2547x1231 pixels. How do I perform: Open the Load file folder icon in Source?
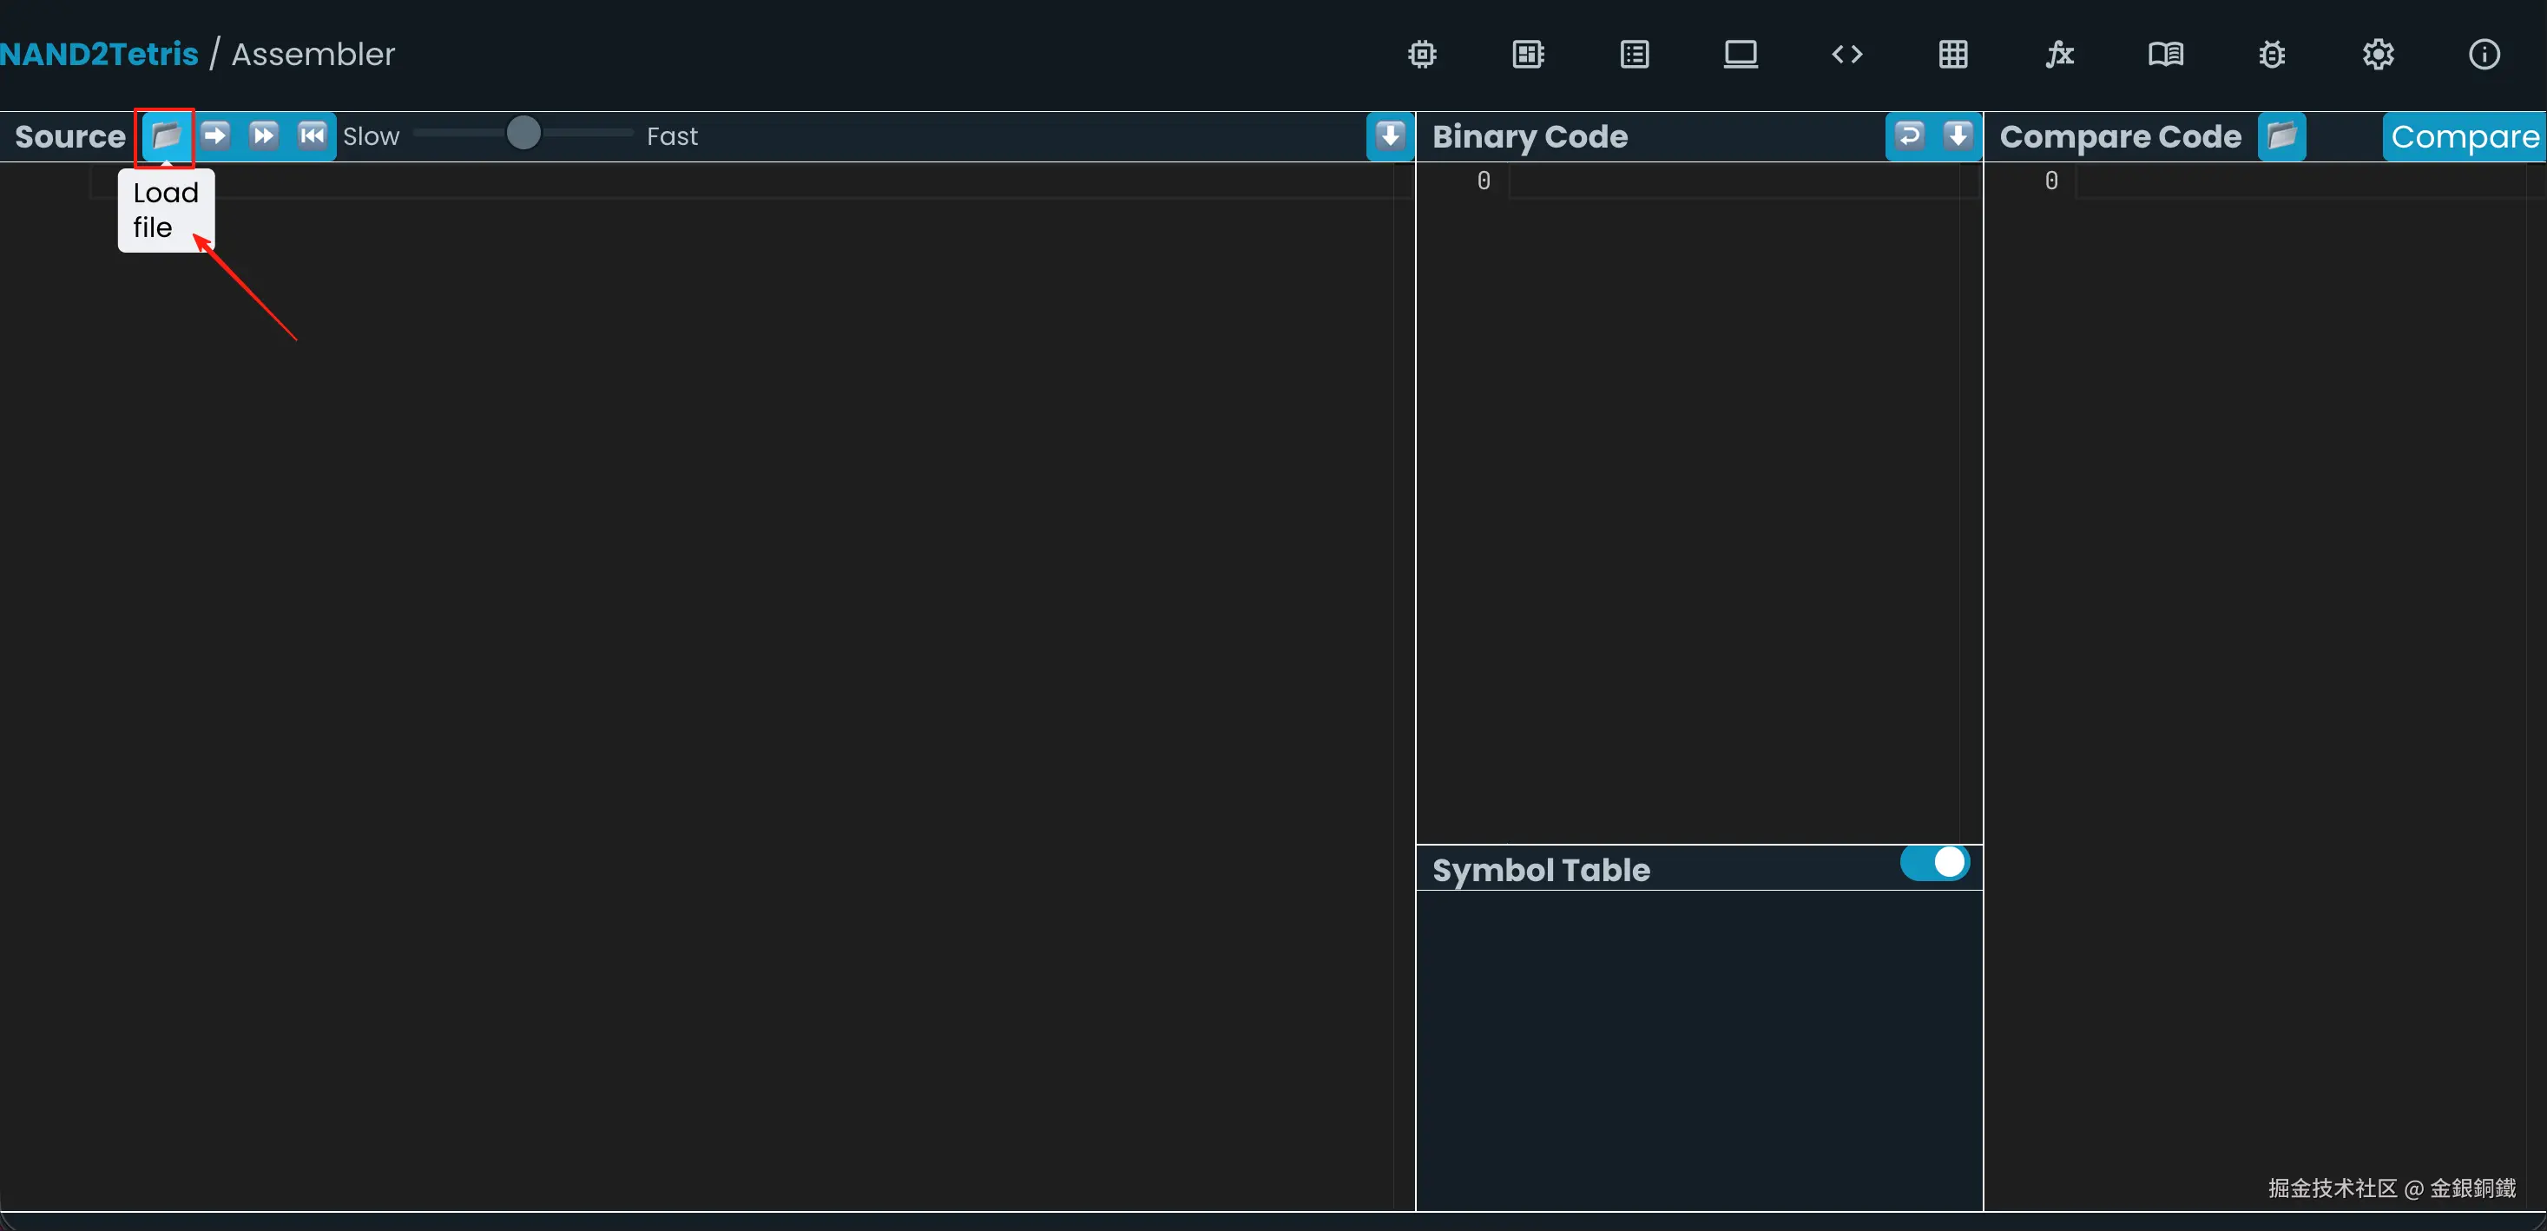166,135
